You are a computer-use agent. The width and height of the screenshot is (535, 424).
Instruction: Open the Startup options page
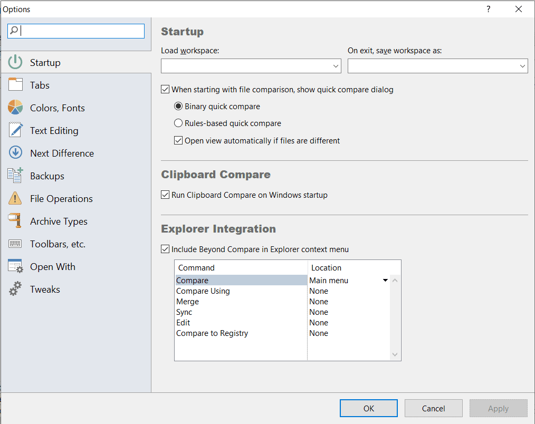76,62
